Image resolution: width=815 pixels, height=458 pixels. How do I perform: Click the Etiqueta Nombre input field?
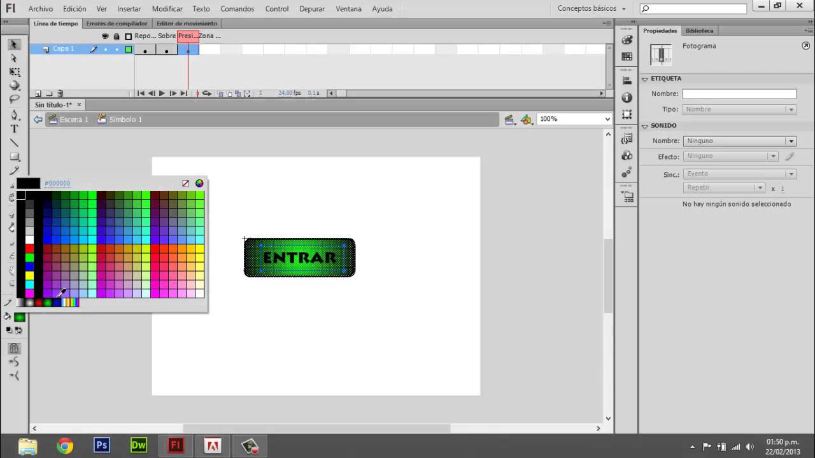739,94
